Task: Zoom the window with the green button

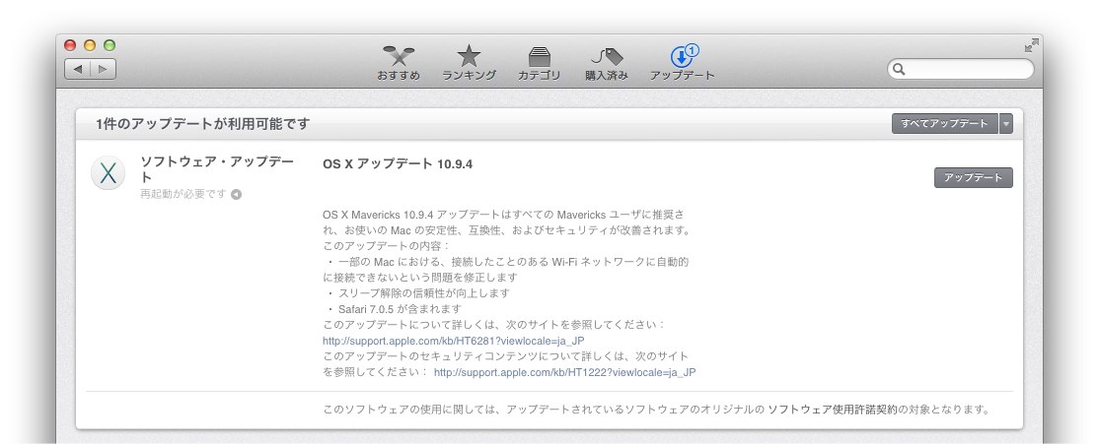Action: [x=110, y=45]
